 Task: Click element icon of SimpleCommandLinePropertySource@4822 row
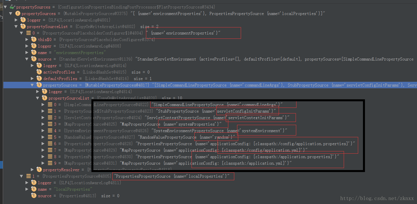pos(50,104)
